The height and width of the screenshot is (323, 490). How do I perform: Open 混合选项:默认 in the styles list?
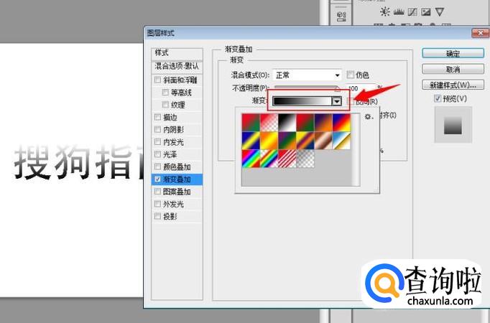tap(177, 66)
